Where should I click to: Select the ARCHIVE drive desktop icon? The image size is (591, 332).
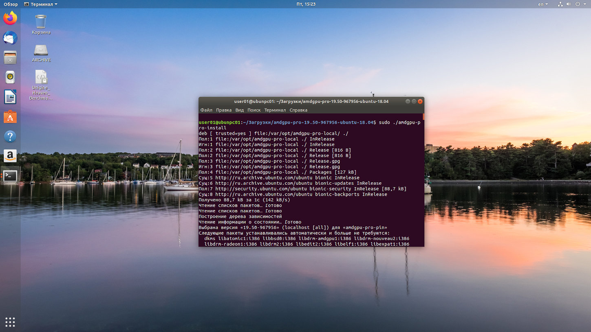pos(41,53)
